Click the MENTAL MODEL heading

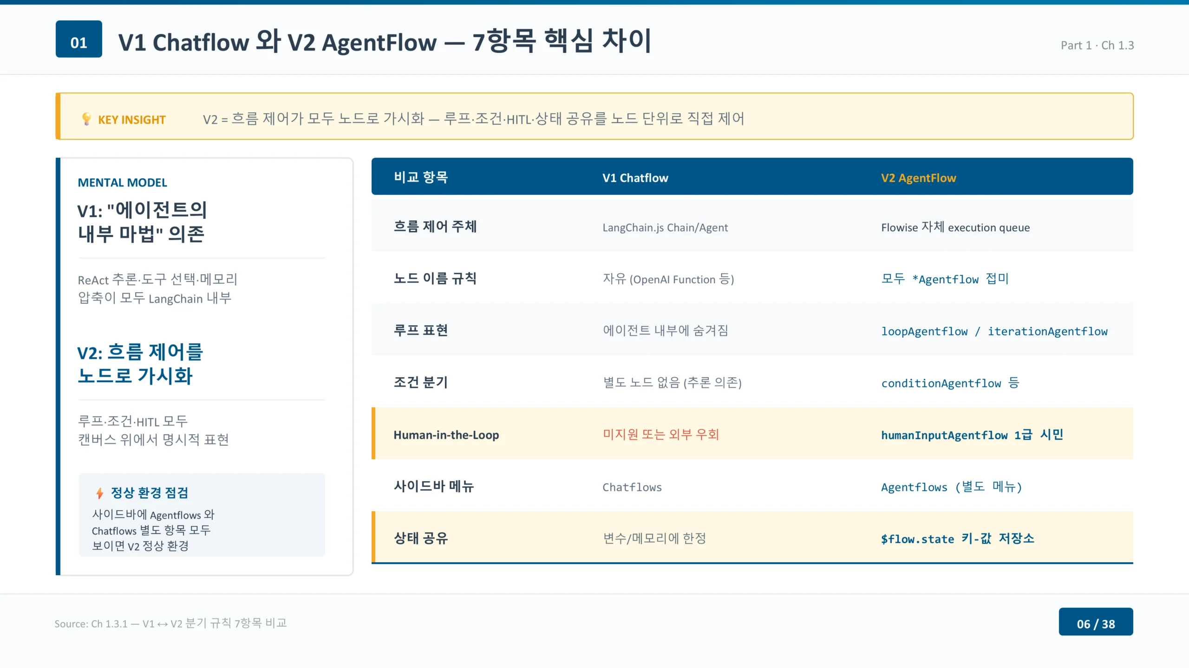(x=122, y=182)
